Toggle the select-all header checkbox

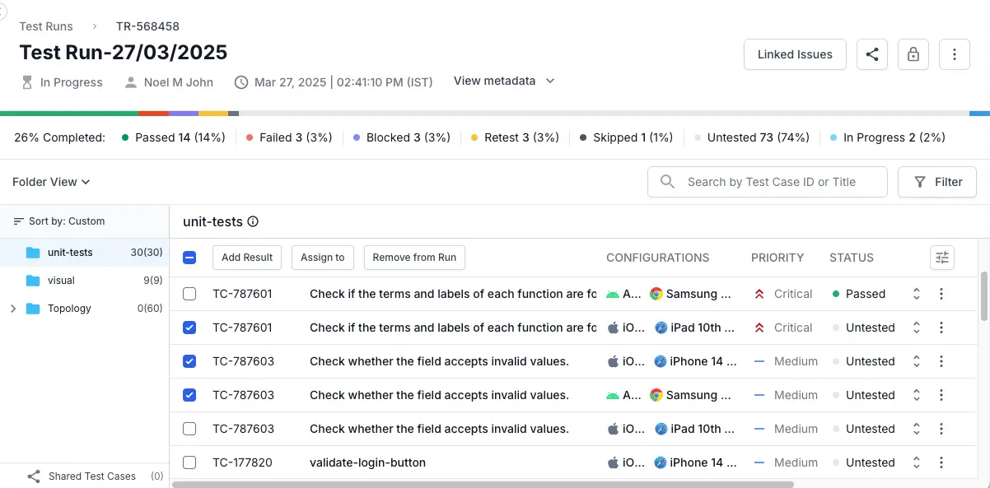click(x=189, y=258)
